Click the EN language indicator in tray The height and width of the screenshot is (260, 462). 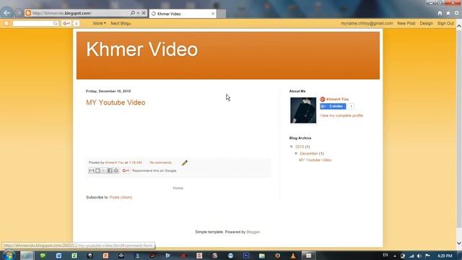tap(385, 255)
